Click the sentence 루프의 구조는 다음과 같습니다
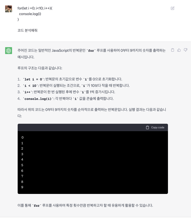Viewport: 191px width, 218px height. [40, 68]
